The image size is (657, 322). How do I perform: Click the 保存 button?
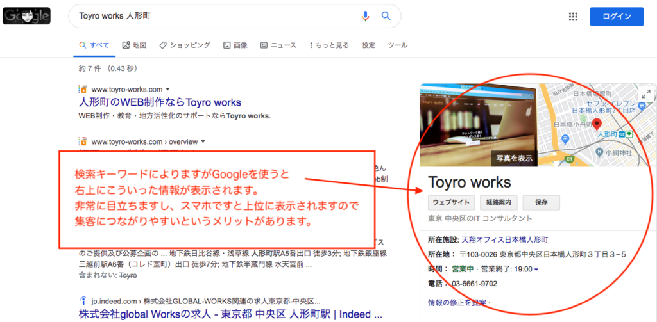pos(542,202)
